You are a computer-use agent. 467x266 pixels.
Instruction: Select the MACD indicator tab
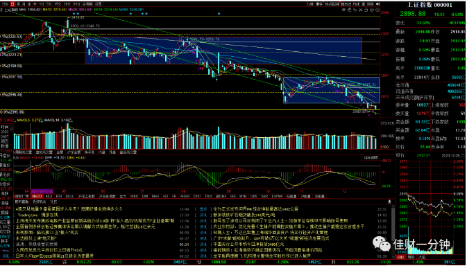point(37,196)
